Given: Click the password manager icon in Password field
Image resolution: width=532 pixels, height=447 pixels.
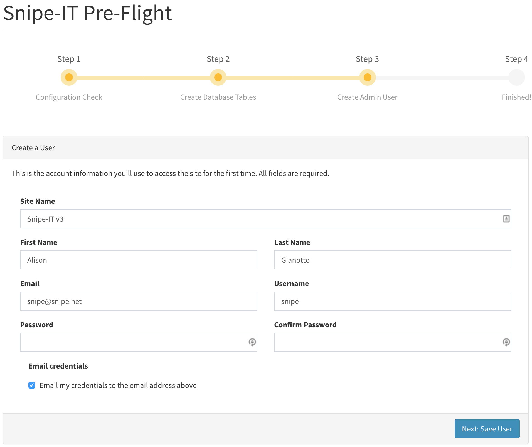Looking at the screenshot, I should 252,342.
